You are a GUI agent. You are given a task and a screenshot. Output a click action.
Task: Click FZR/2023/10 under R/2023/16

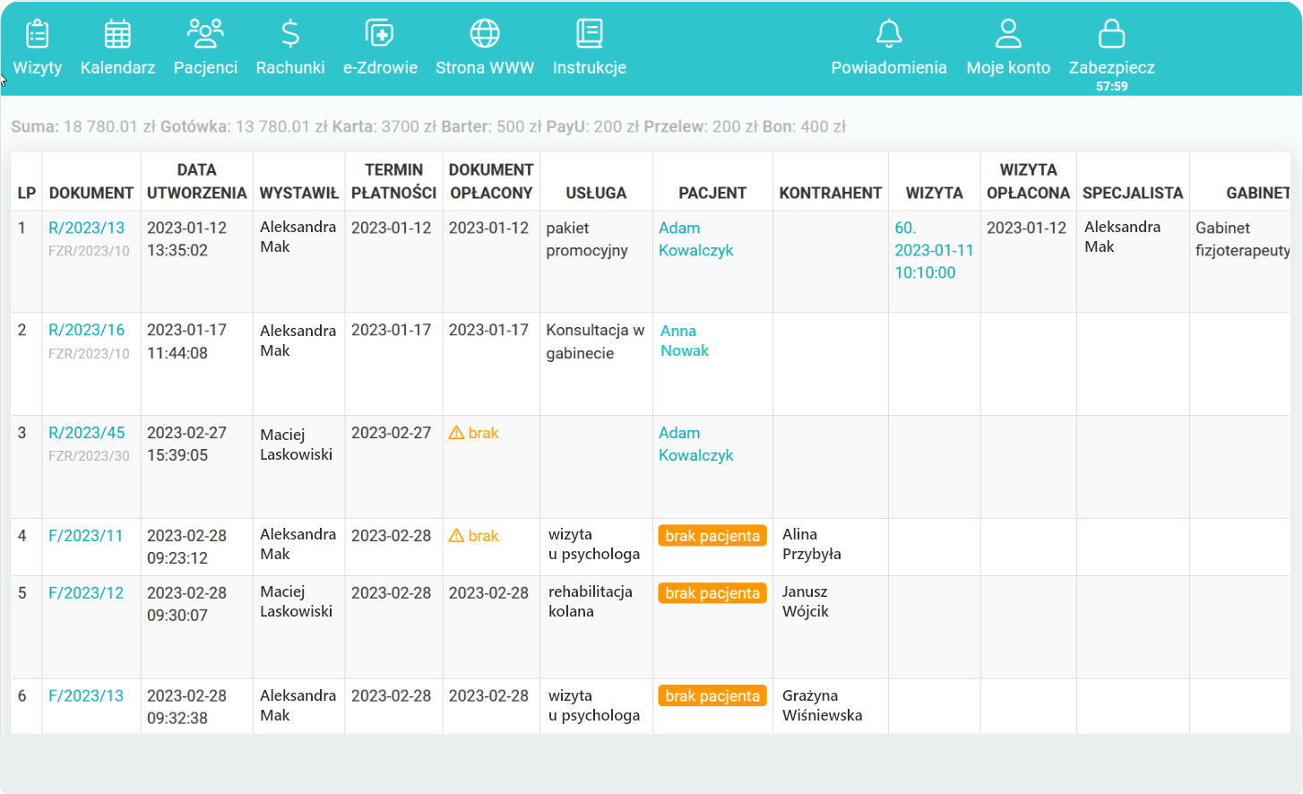coord(89,354)
